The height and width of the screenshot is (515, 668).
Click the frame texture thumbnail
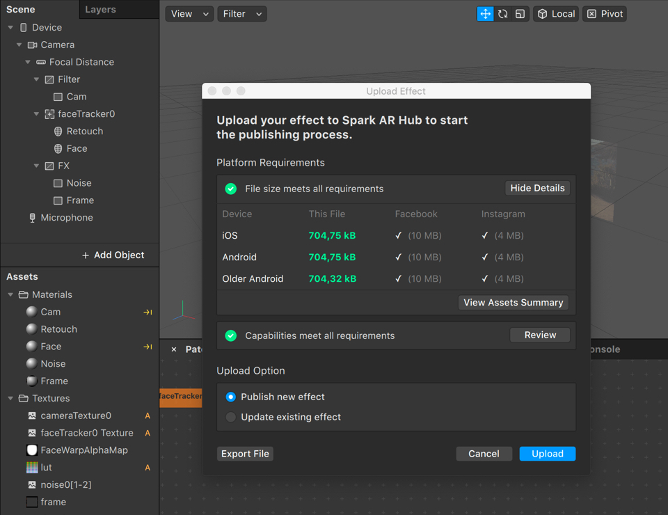(32, 502)
